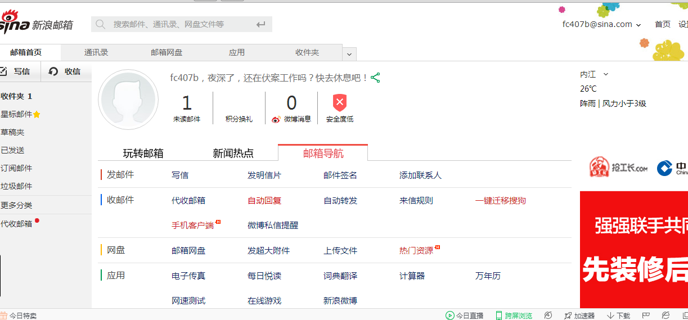Open the 热门资源 link

point(416,250)
